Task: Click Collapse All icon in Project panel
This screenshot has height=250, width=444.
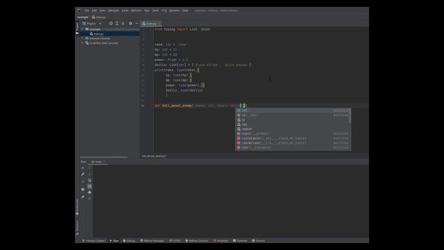Action: [123, 24]
